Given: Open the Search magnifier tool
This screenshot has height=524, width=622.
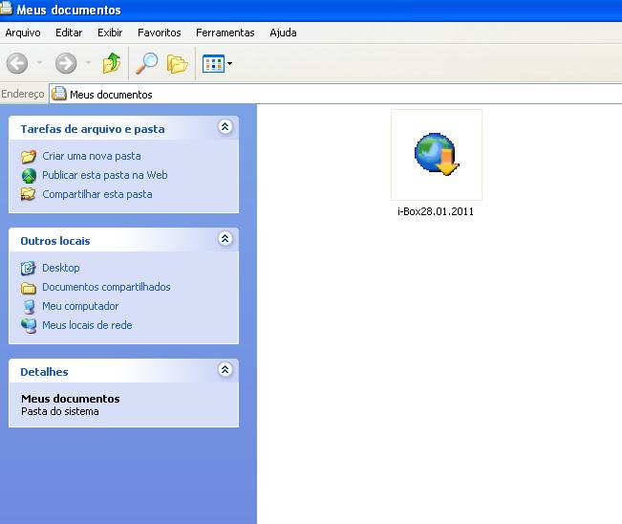Looking at the screenshot, I should click(x=146, y=63).
